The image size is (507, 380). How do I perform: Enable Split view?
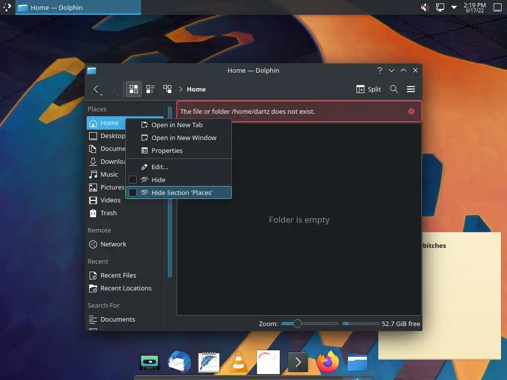pos(368,89)
